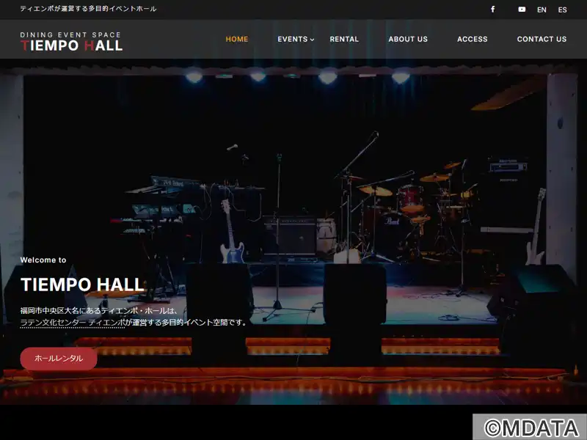The image size is (587, 440).
Task: Click the TIEMPO HALL hero heading
Action: click(82, 285)
